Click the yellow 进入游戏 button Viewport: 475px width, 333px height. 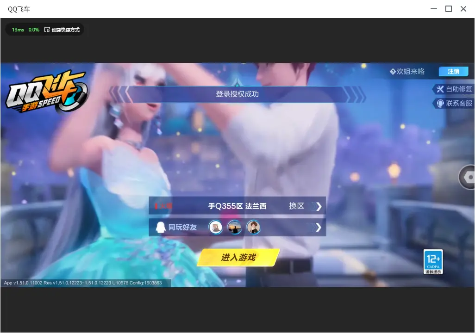238,257
